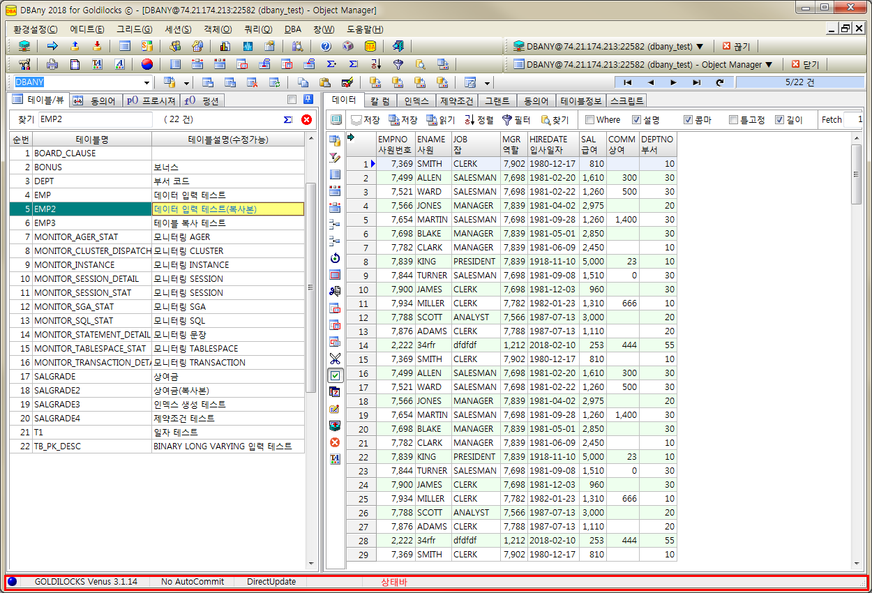The image size is (872, 593).
Task: Click the refresh circle icon in the vertical data toolbar
Action: [x=336, y=258]
